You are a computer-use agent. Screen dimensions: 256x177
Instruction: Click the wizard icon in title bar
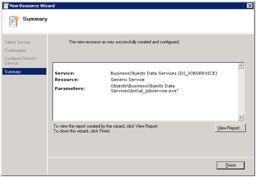pyautogui.click(x=6, y=6)
